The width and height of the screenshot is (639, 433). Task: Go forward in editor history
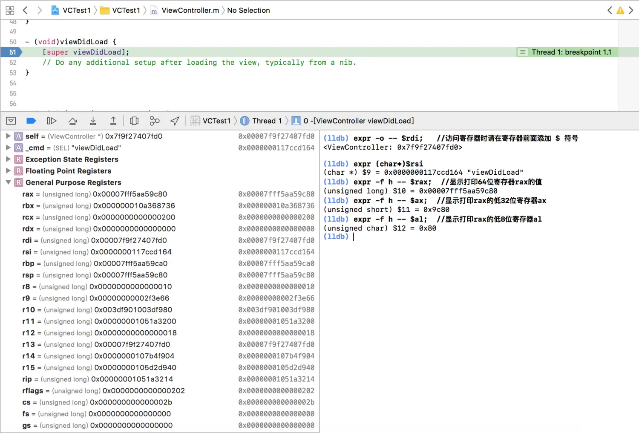(x=39, y=10)
